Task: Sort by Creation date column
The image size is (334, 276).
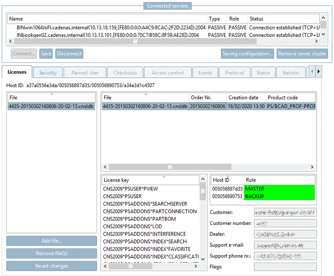Action: click(246, 98)
